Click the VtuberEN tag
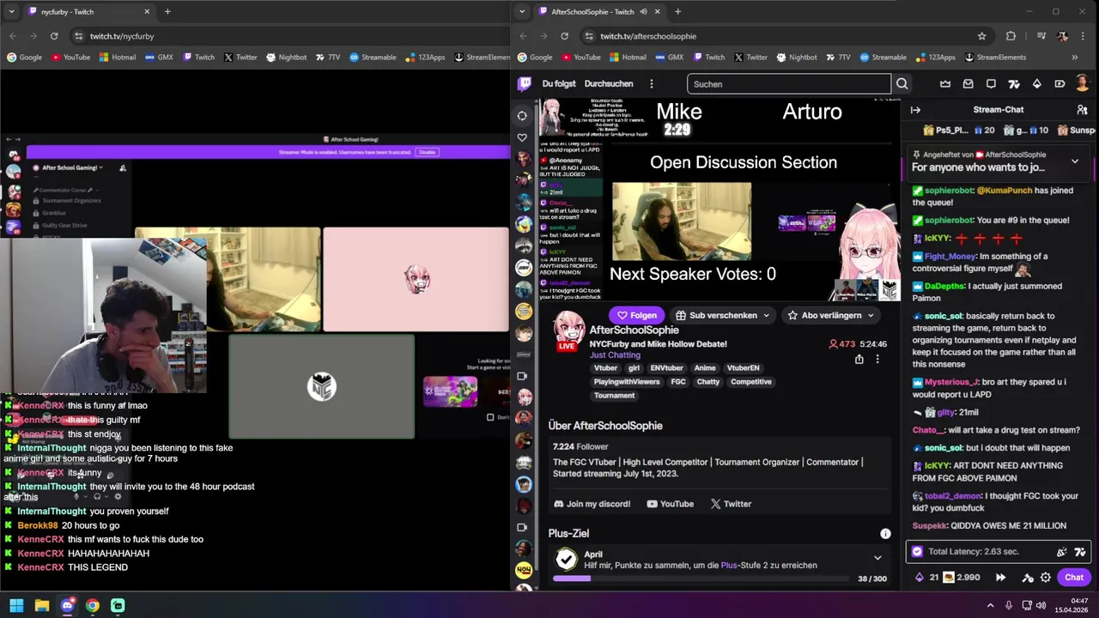This screenshot has width=1099, height=618. 743,368
